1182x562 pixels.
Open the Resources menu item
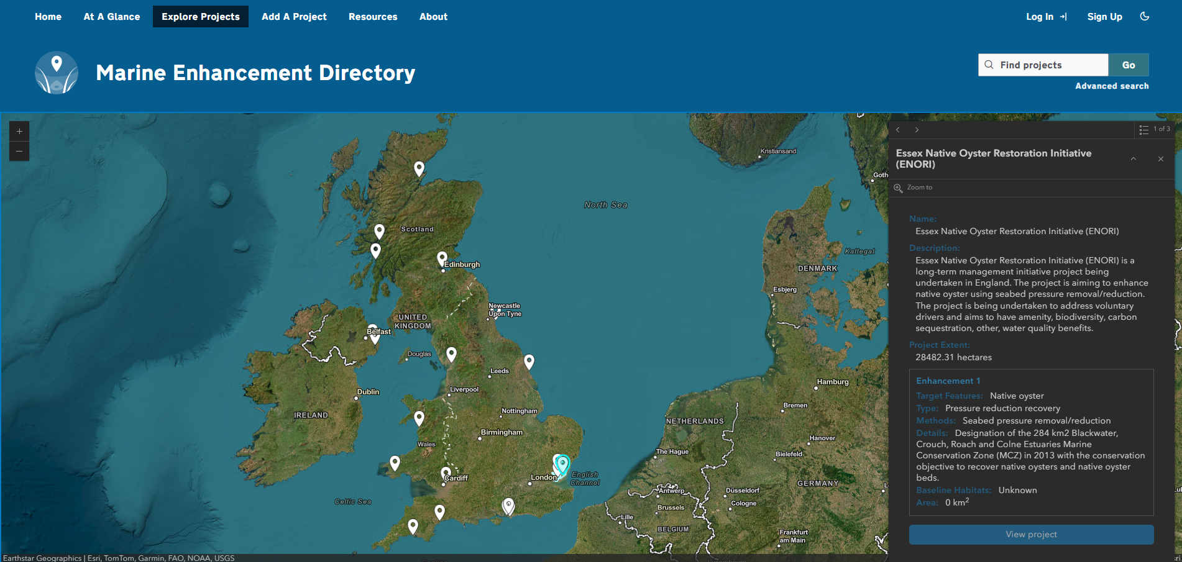pyautogui.click(x=373, y=17)
